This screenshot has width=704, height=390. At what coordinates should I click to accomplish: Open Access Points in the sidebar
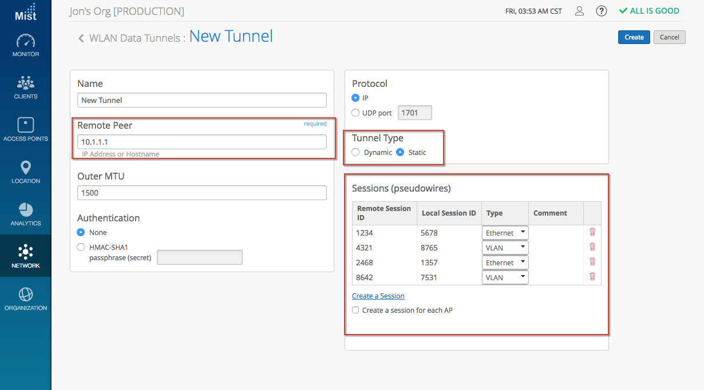(26, 130)
